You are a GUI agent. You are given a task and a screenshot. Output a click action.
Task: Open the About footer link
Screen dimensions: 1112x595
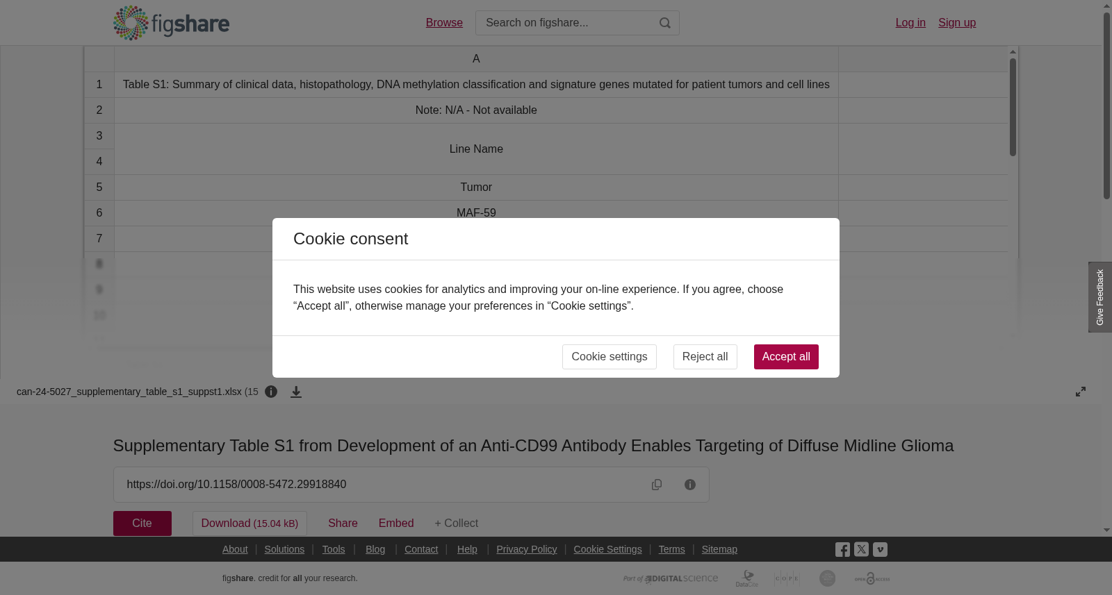point(235,549)
